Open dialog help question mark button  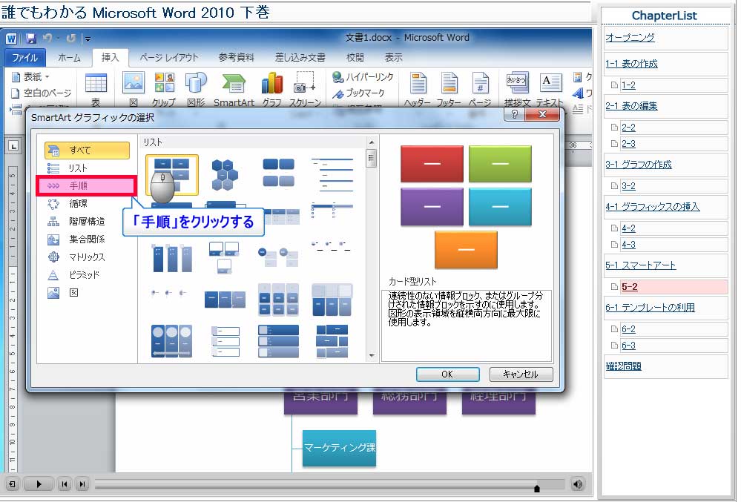(515, 114)
